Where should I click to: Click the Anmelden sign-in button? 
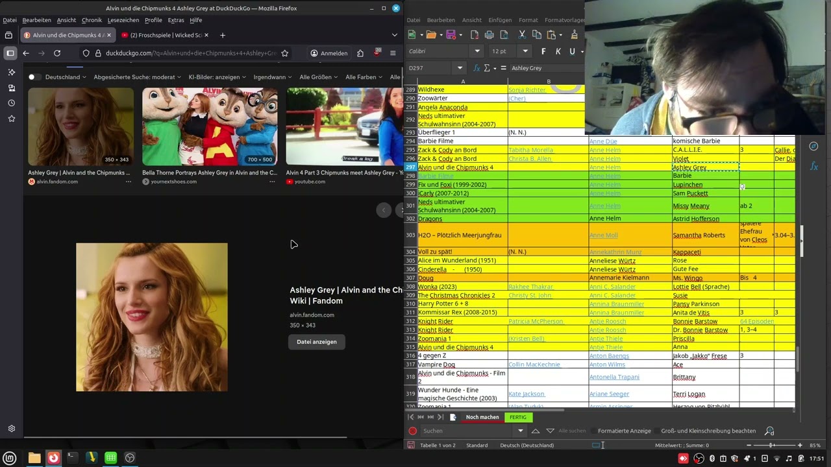(x=329, y=53)
